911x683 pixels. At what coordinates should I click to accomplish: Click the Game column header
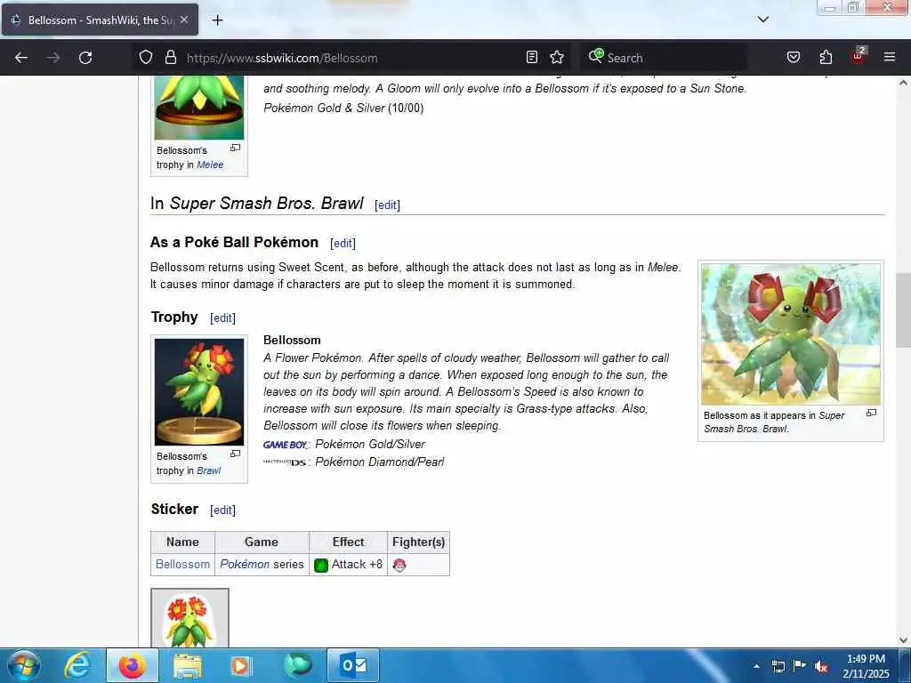click(x=262, y=542)
